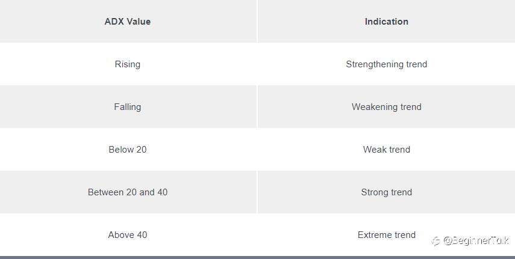Select the Between 20 and 40 cell
The image size is (515, 259).
coord(128,192)
